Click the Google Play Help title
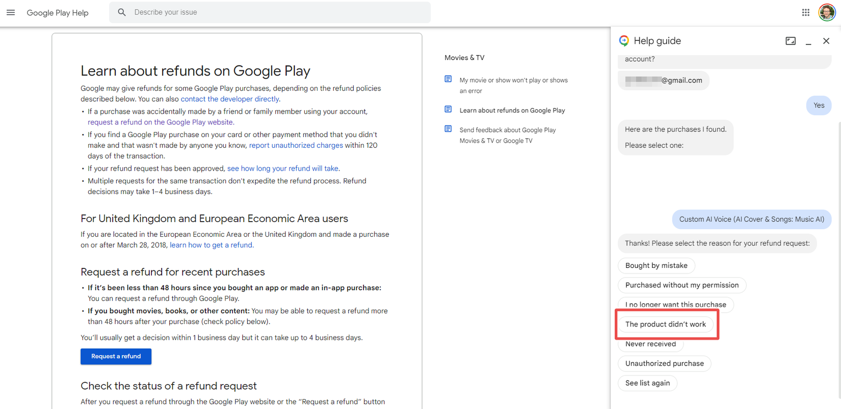The height and width of the screenshot is (409, 841). point(58,13)
